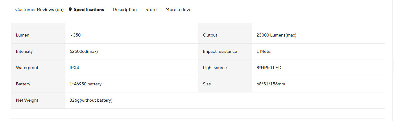Click the Waterproof label cell
The image size is (394, 121).
tap(38, 68)
